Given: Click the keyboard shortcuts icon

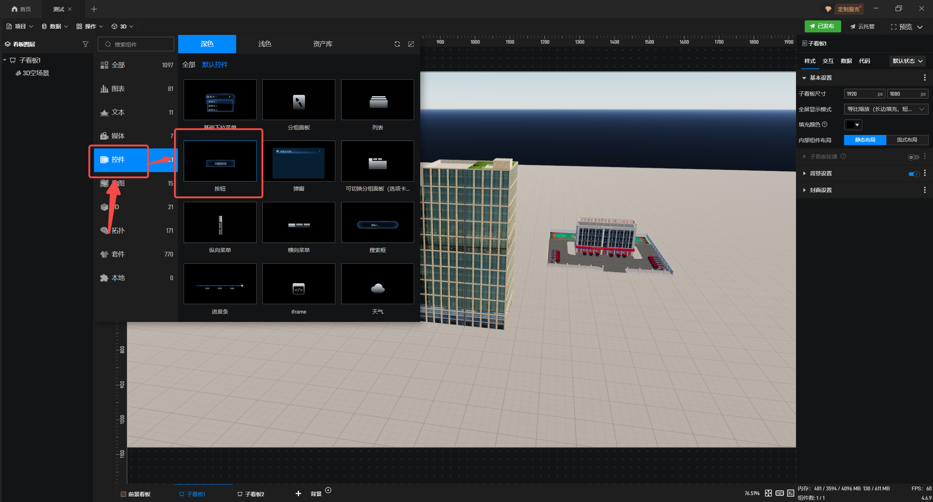Looking at the screenshot, I should 780,493.
